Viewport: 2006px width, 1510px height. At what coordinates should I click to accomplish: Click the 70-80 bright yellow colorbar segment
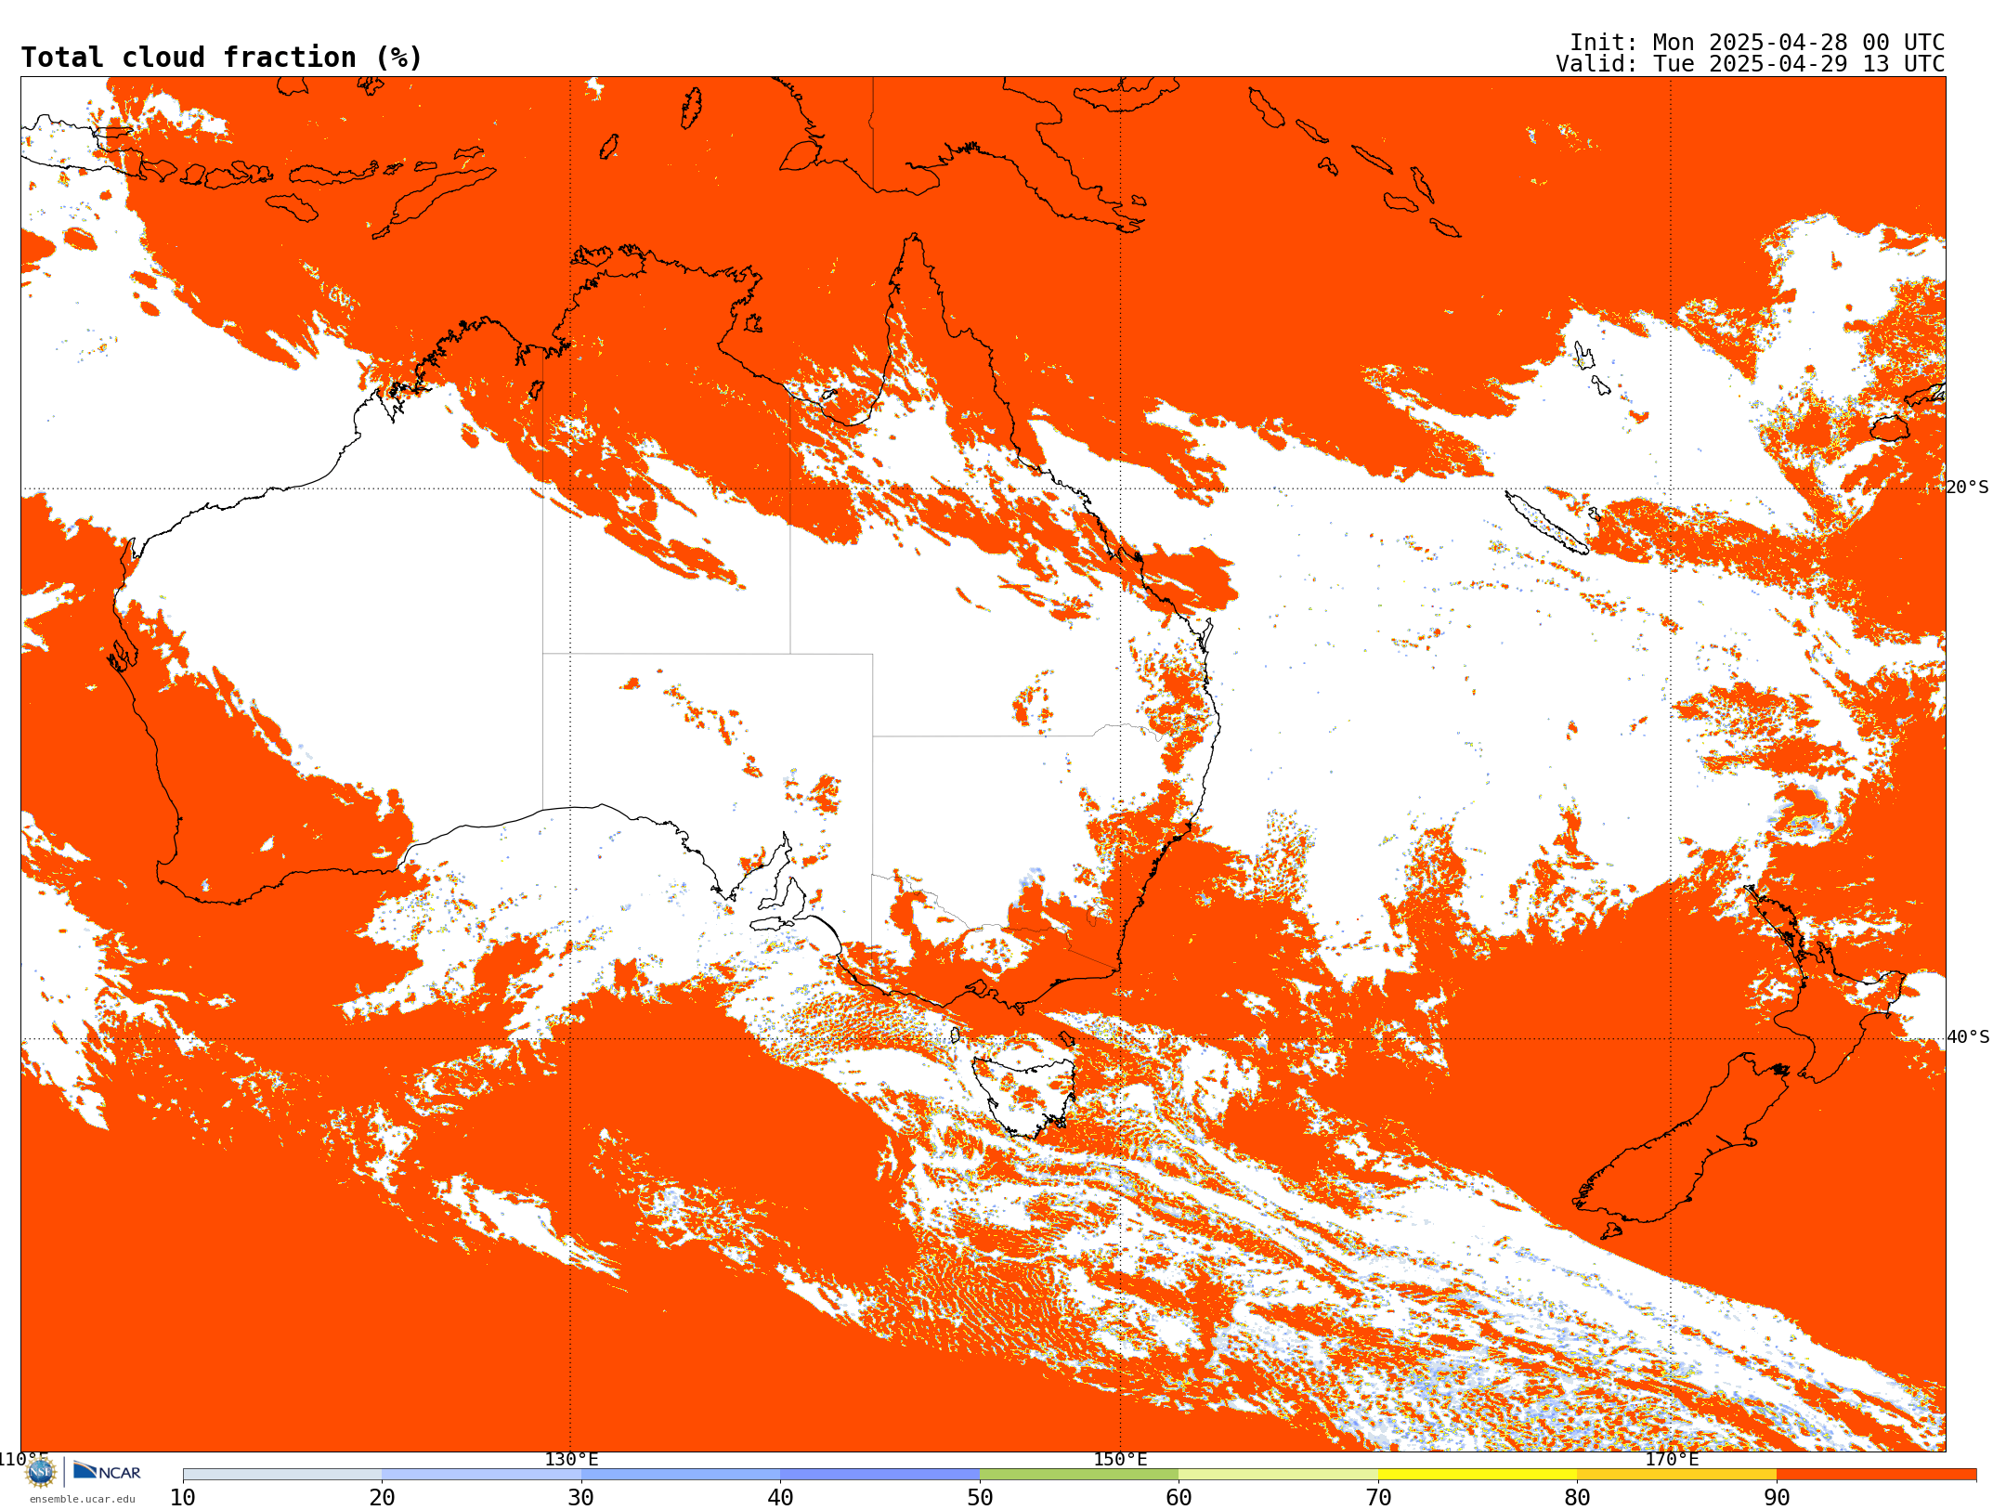pos(1478,1475)
